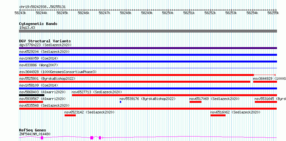This screenshot has height=141, width=286.
Task: Click the 58248k ruler position
Action: pyautogui.click(x=126, y=13)
